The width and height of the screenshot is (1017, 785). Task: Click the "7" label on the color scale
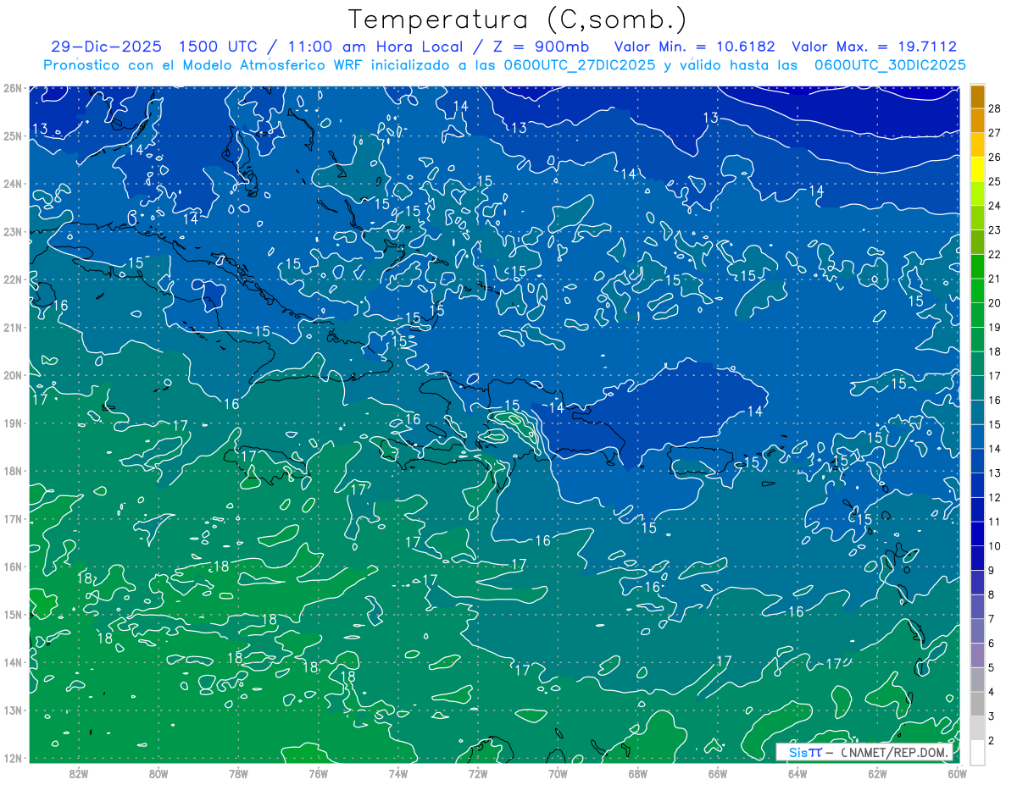(x=992, y=619)
